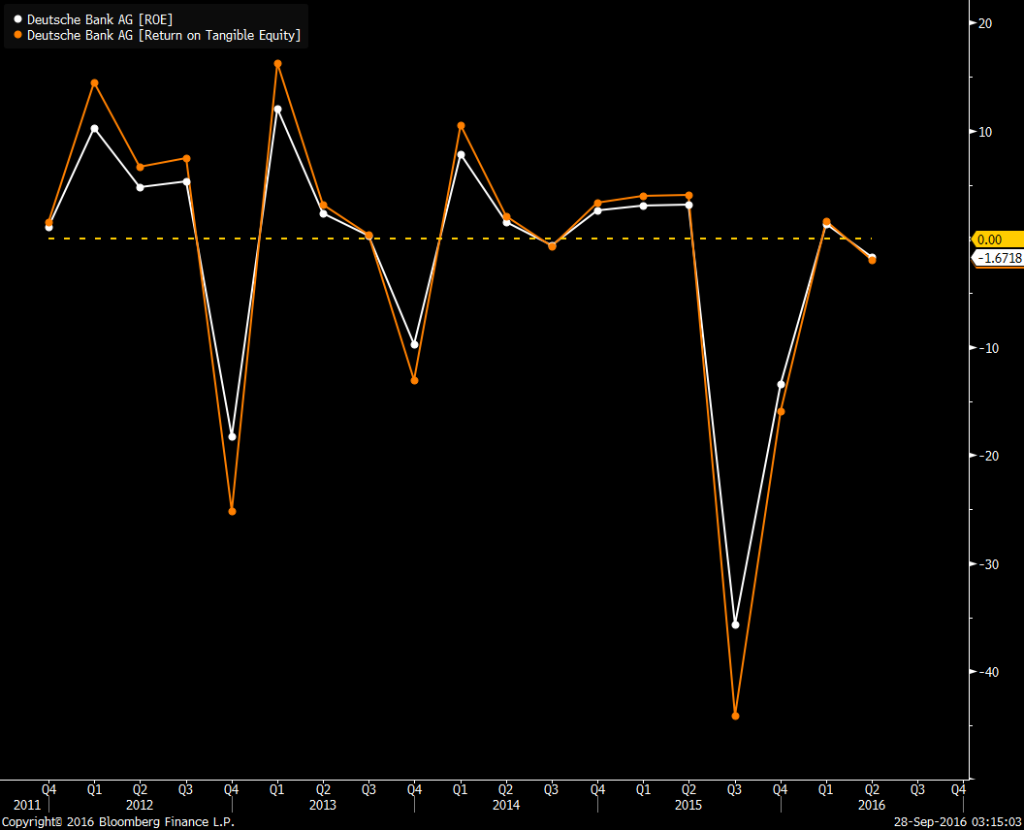Click the Q3 axis label for 2016
This screenshot has width=1024, height=830.
click(x=917, y=789)
